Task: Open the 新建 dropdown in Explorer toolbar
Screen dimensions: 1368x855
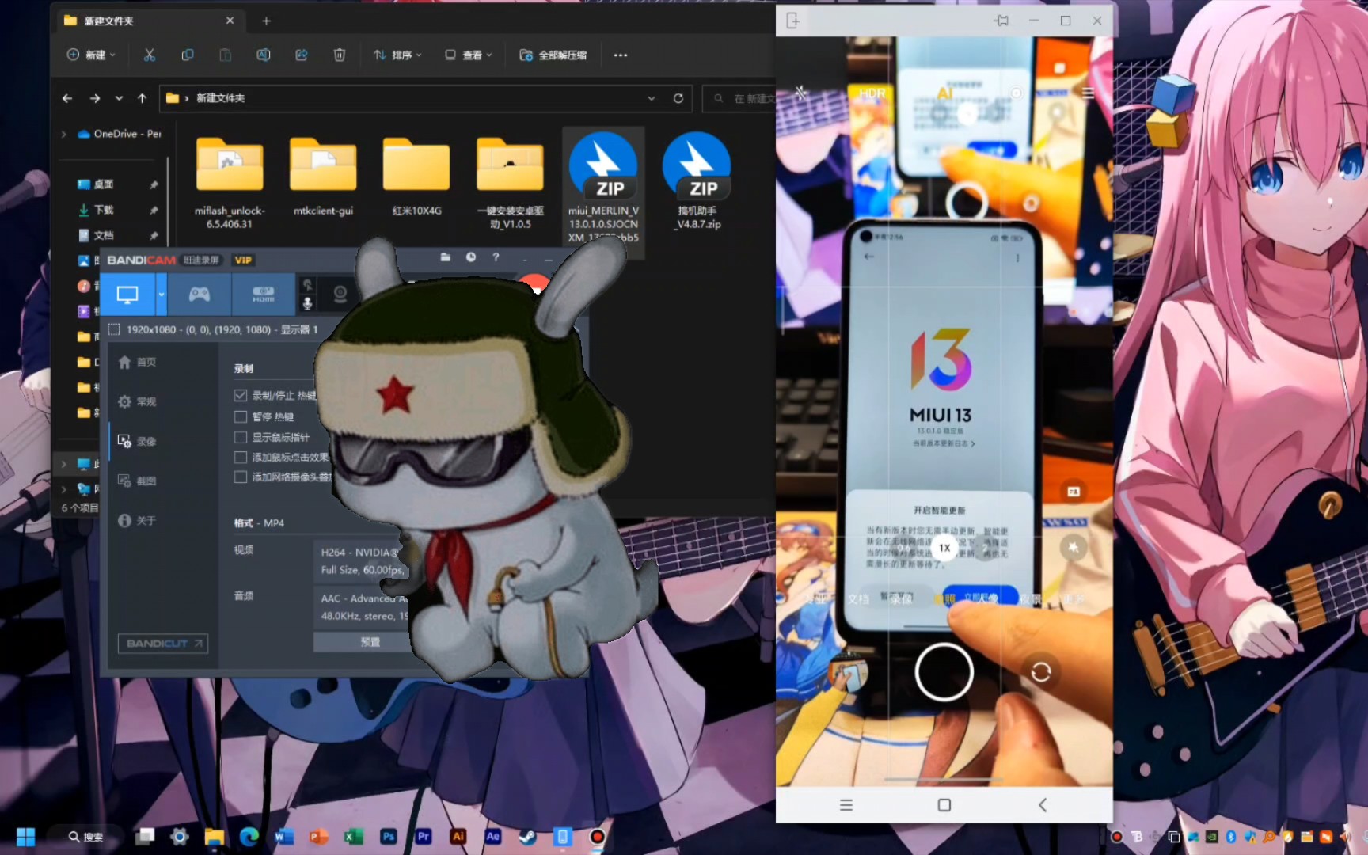Action: point(91,55)
